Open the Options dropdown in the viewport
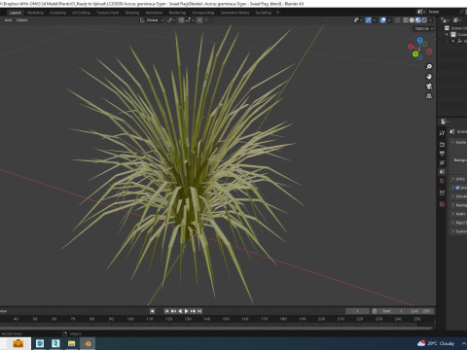467x350 pixels. [424, 28]
